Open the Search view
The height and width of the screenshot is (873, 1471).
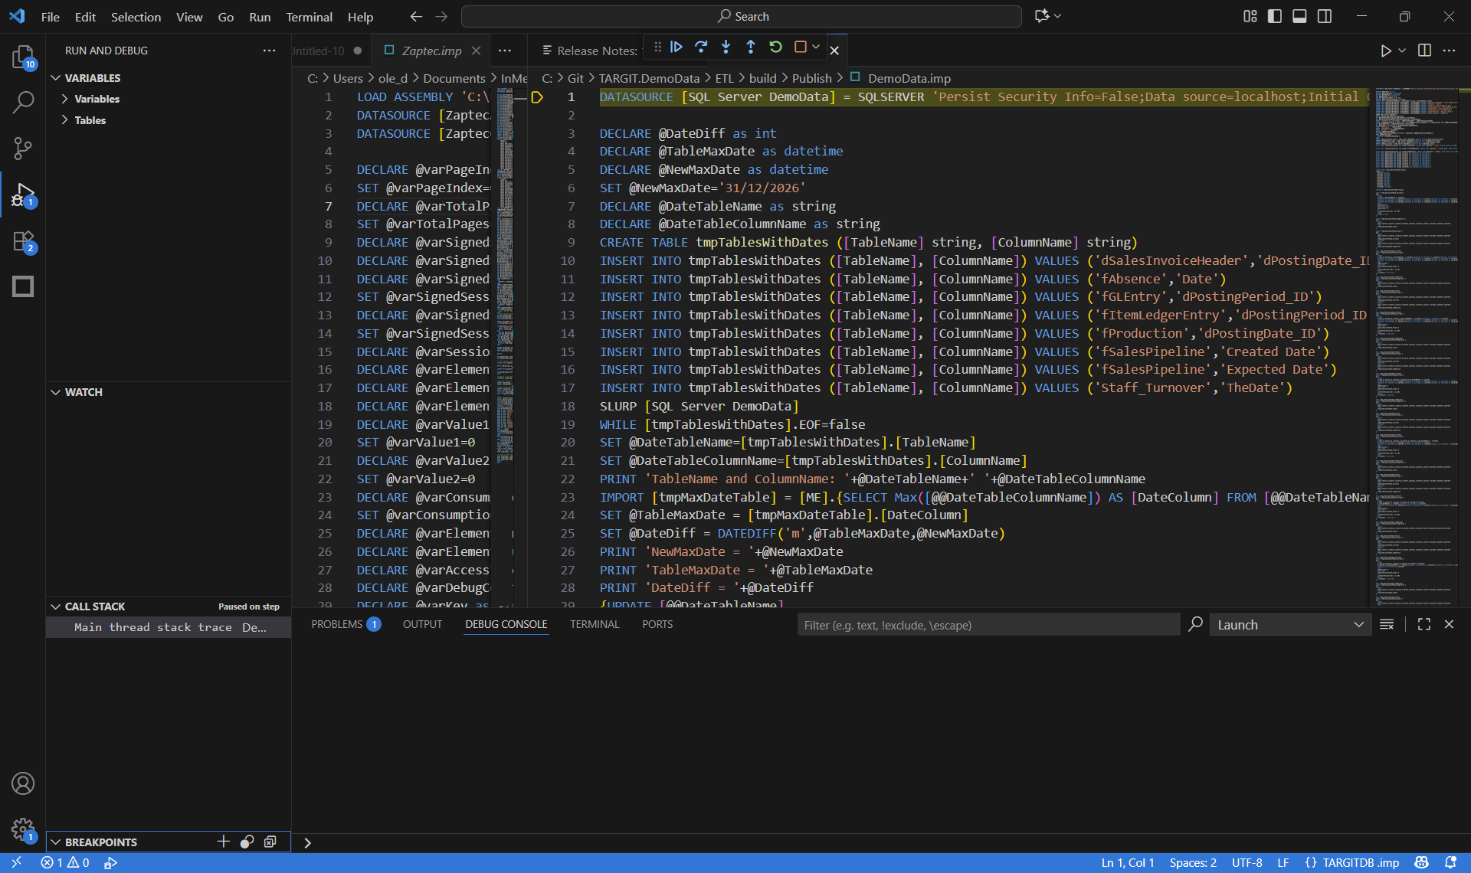click(x=23, y=102)
